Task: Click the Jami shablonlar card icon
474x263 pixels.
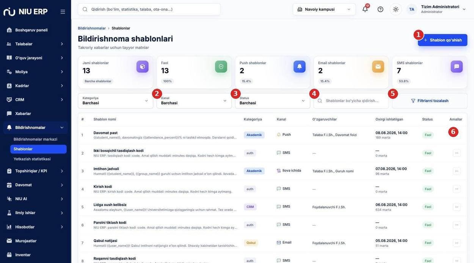Action: 143,67
